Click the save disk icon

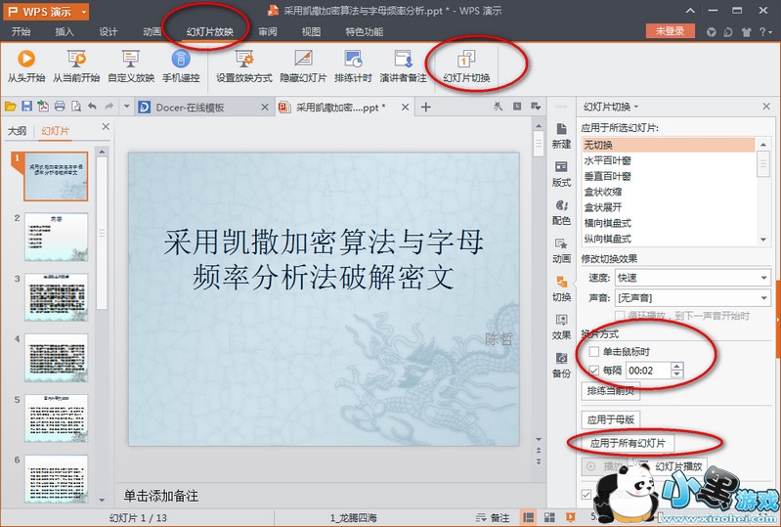[x=27, y=107]
